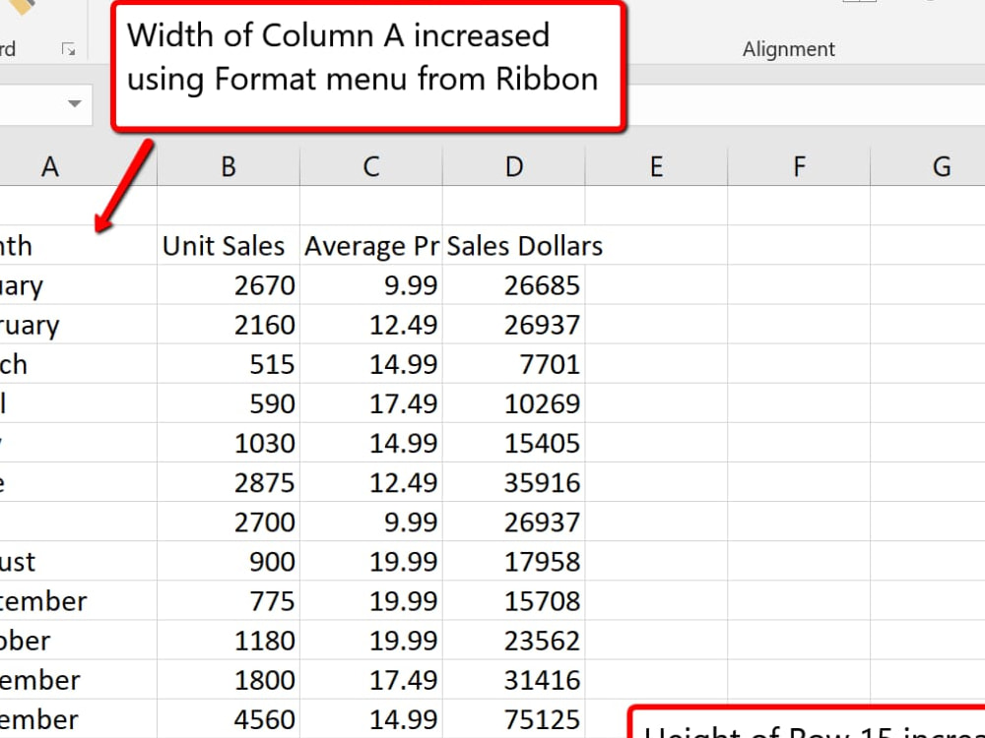Image resolution: width=985 pixels, height=738 pixels.
Task: Click sales dollars cell 31416
Action: click(x=514, y=680)
